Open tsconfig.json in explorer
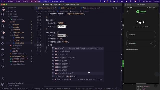 point(18,64)
